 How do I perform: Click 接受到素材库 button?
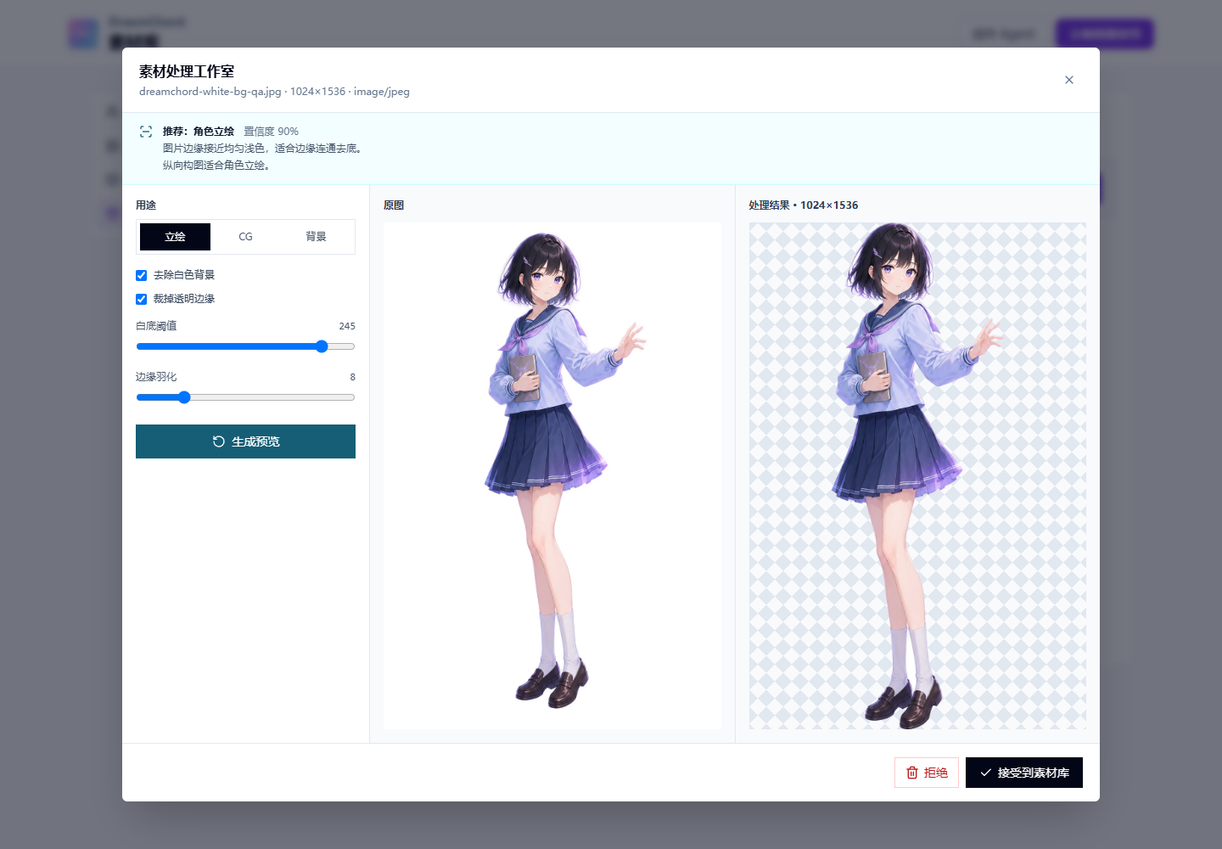1024,773
